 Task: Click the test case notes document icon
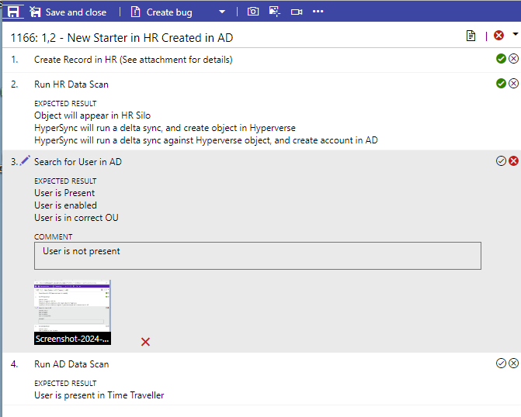tap(471, 36)
